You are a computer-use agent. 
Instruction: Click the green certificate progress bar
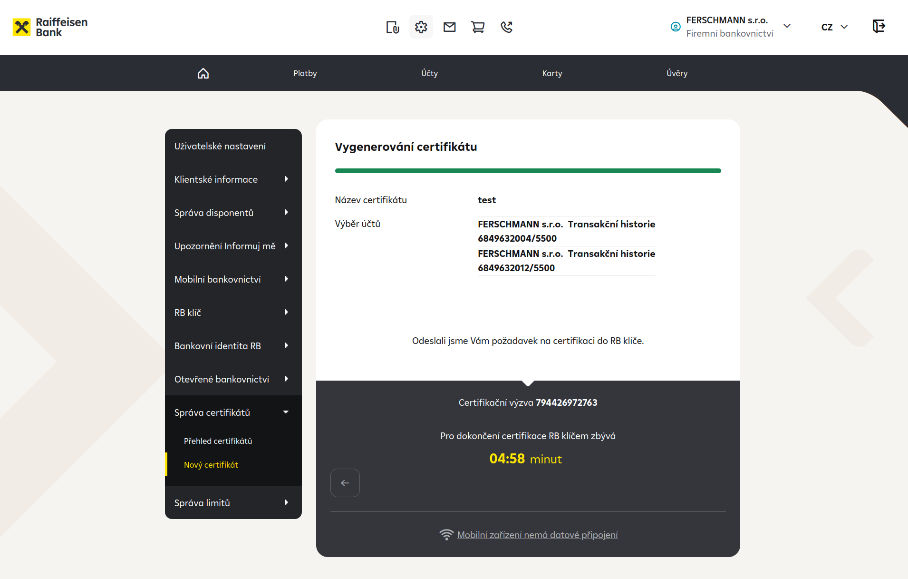coord(528,171)
